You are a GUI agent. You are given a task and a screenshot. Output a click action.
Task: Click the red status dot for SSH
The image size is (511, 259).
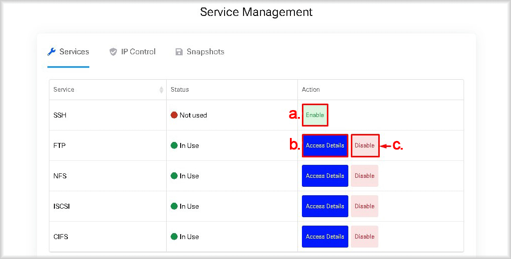point(174,115)
